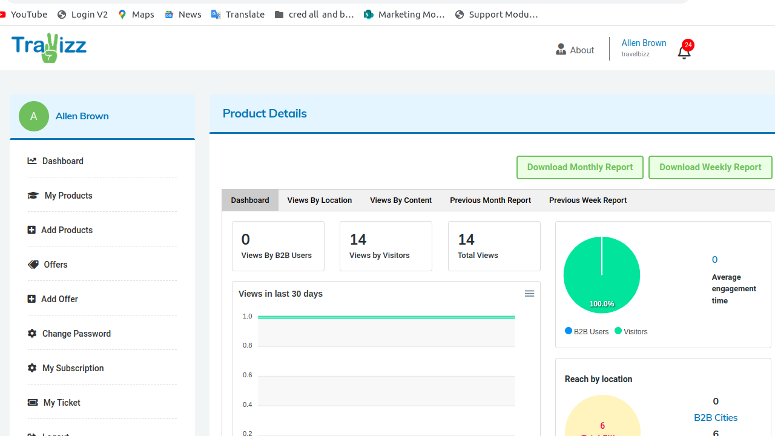Click the Total Views card
Screen dimensions: 775x436
(x=494, y=246)
